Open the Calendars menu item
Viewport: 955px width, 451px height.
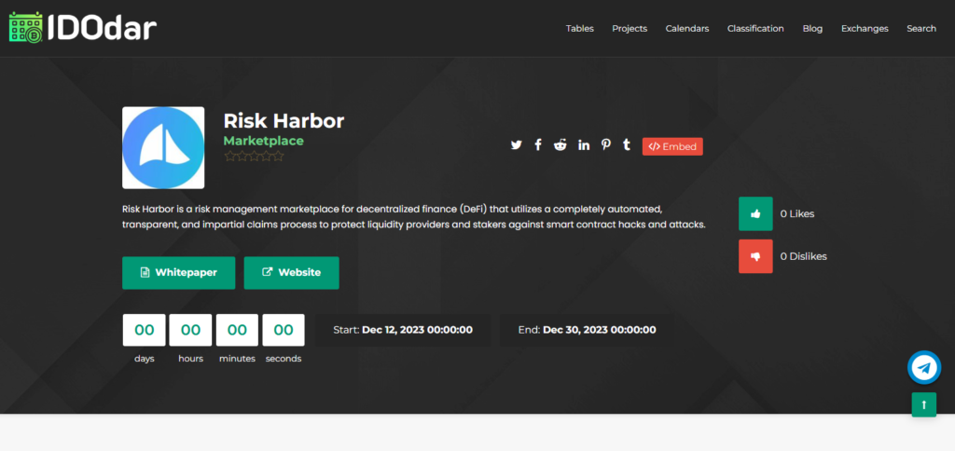[x=687, y=29]
